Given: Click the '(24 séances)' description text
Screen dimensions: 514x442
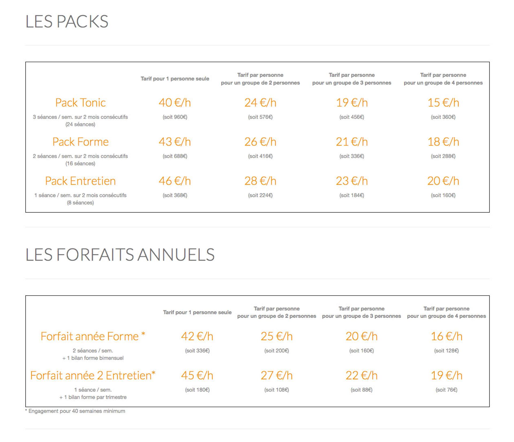Looking at the screenshot, I should pyautogui.click(x=80, y=124).
